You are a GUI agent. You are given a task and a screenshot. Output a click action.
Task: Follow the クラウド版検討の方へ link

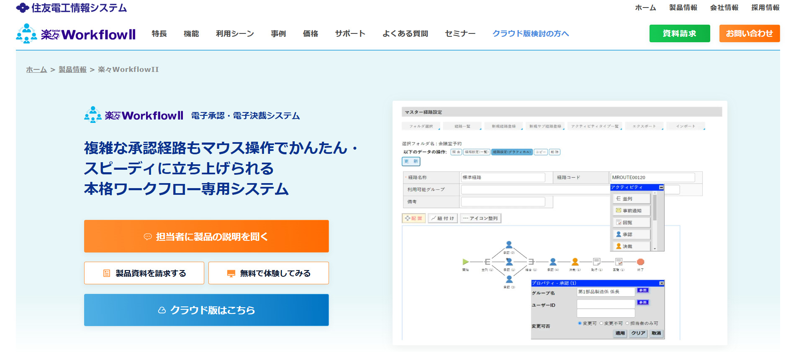click(531, 33)
